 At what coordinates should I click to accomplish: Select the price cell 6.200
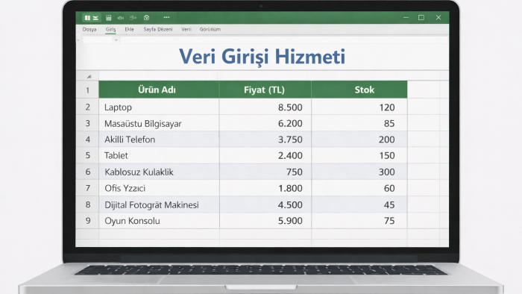pos(265,123)
